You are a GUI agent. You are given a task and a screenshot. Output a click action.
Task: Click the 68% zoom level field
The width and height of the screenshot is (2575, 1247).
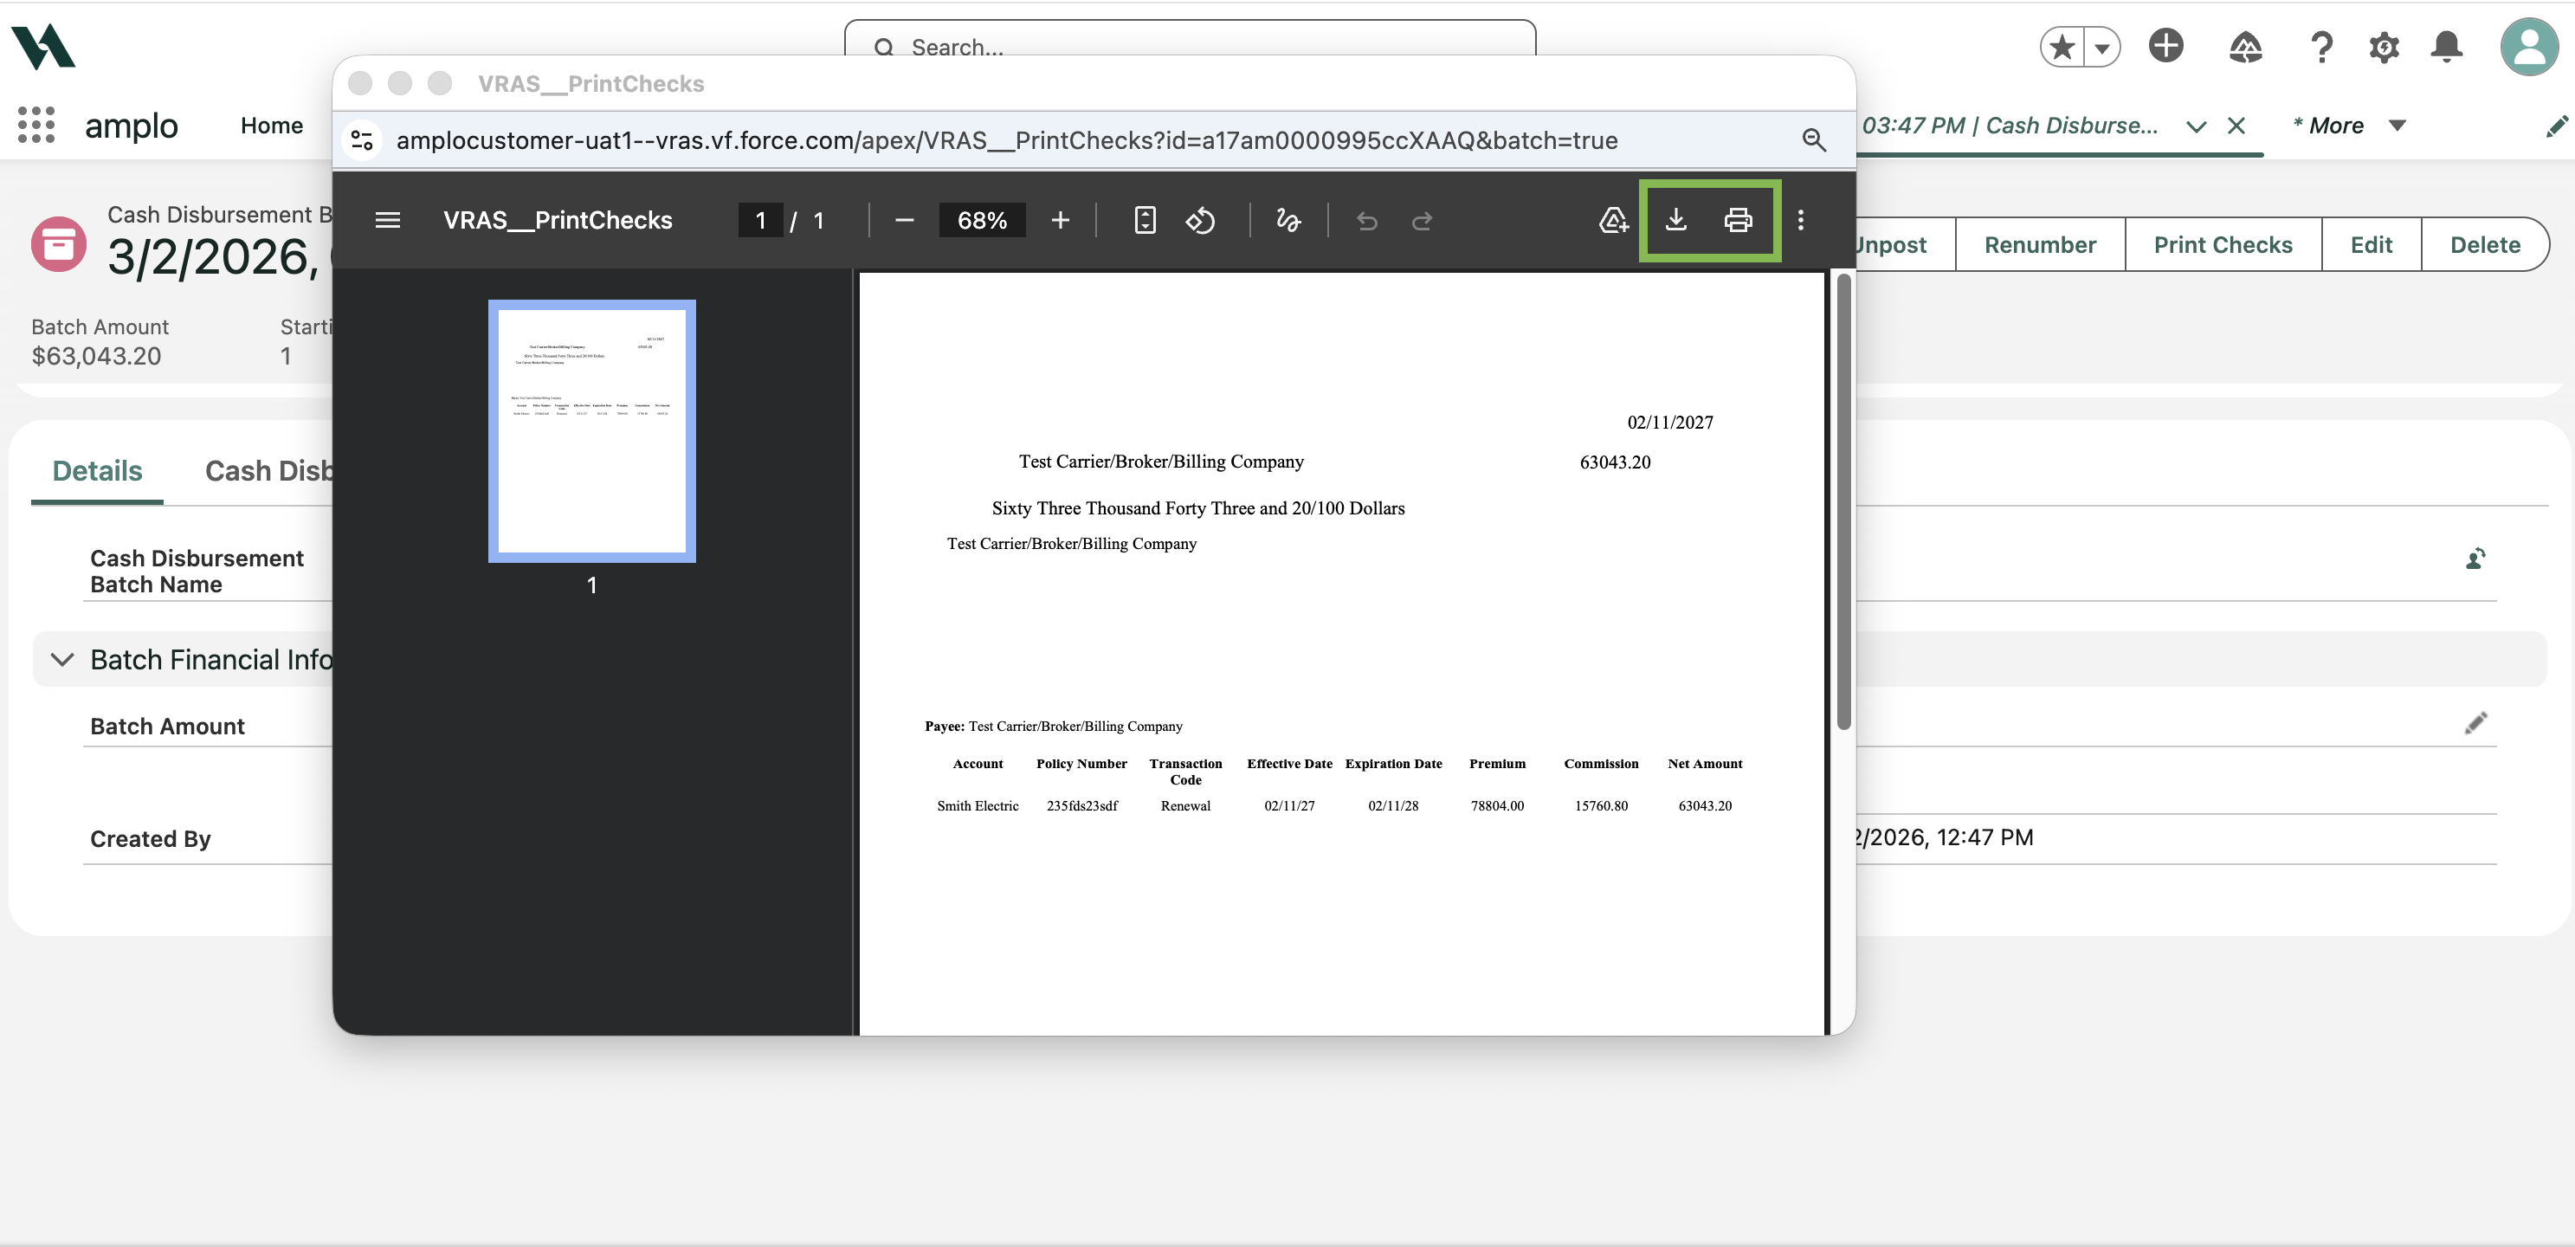pos(982,220)
